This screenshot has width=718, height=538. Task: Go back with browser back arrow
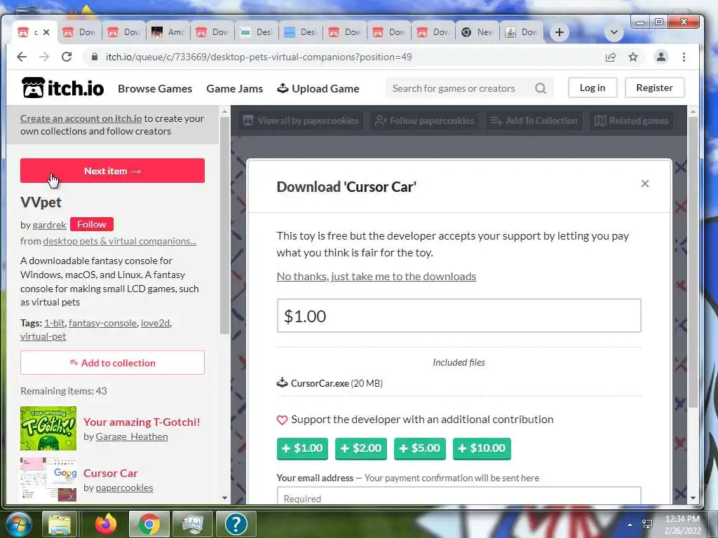[22, 57]
